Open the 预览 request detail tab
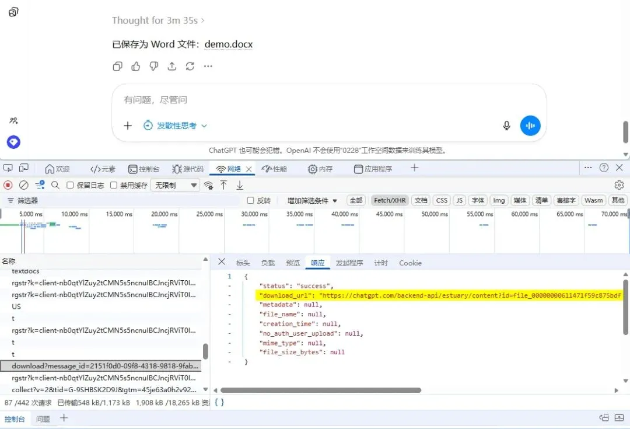Viewport: 630px width, 429px height. (292, 263)
